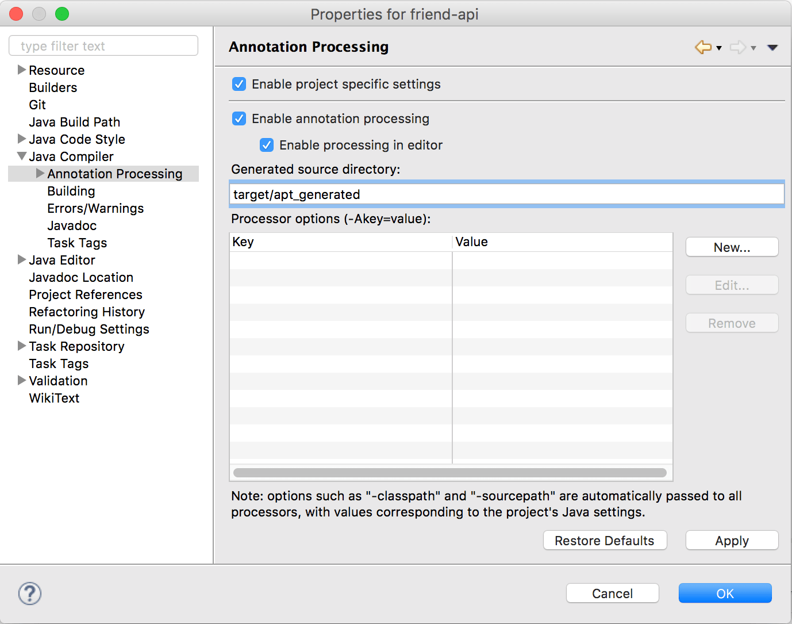
Task: Select Javadoc Location in the sidebar
Action: coord(80,277)
